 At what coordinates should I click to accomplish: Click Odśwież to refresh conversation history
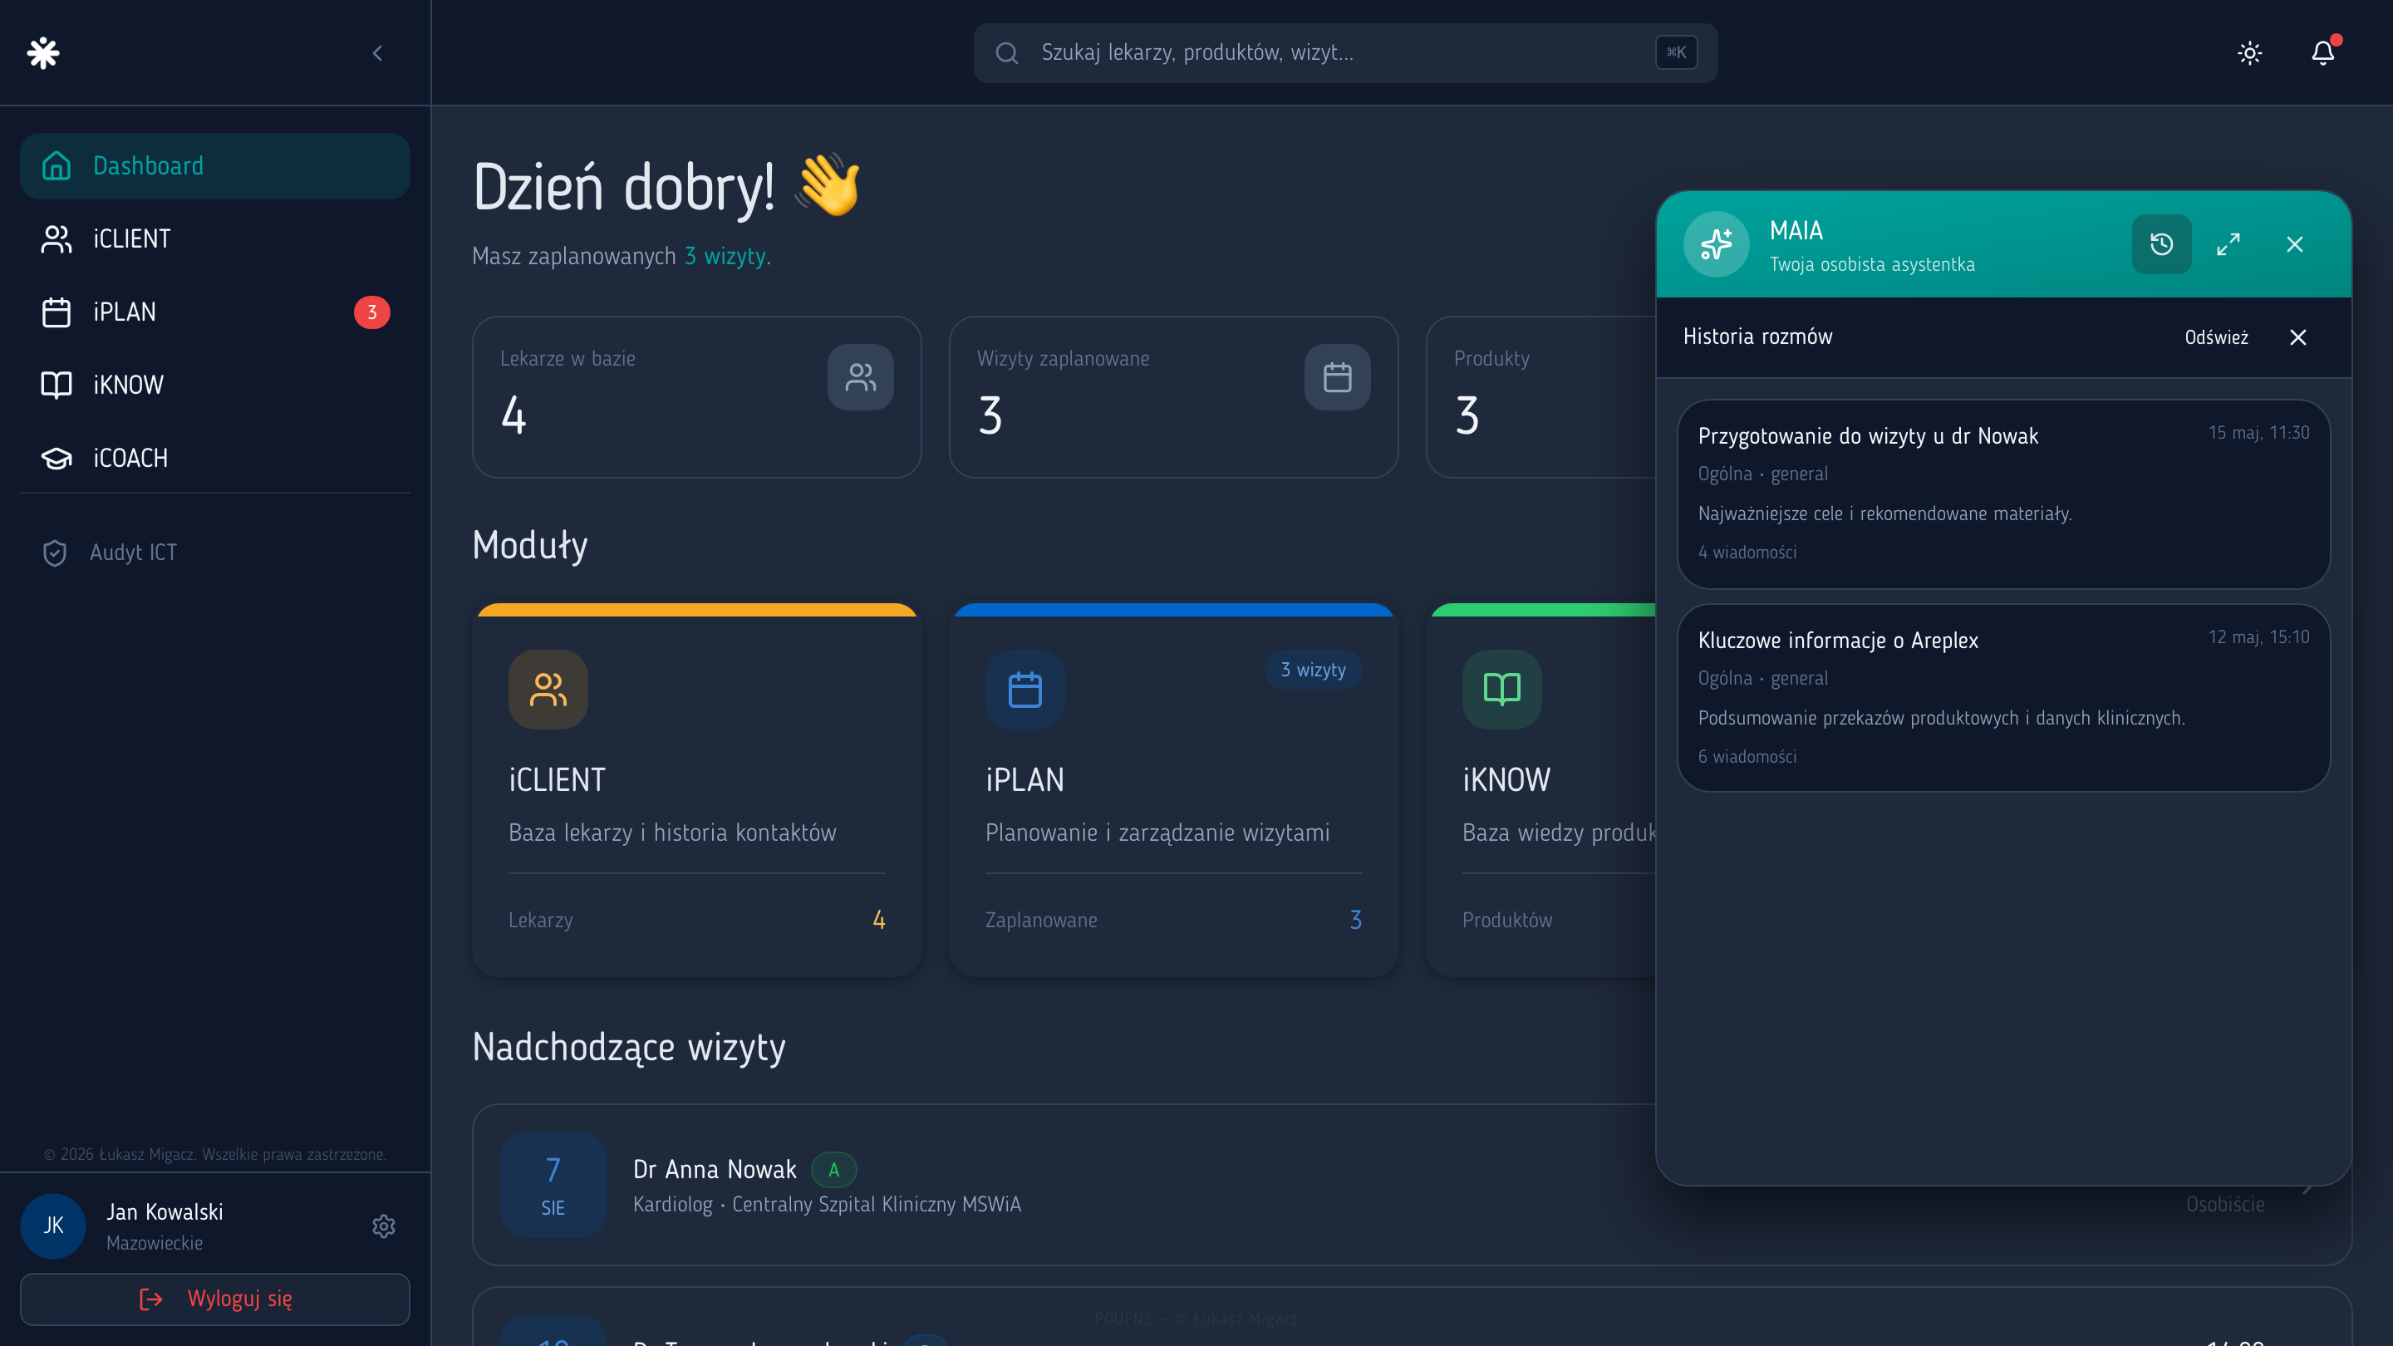click(x=2215, y=337)
